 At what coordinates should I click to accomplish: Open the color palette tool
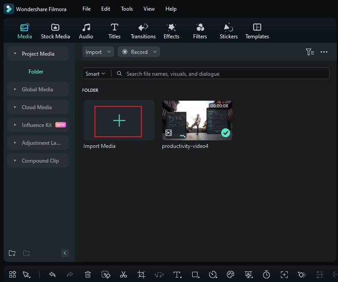pyautogui.click(x=231, y=274)
